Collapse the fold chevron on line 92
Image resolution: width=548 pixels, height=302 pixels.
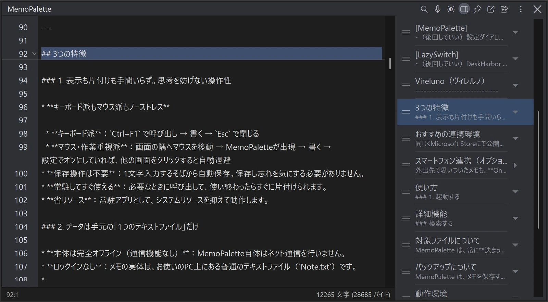point(34,54)
